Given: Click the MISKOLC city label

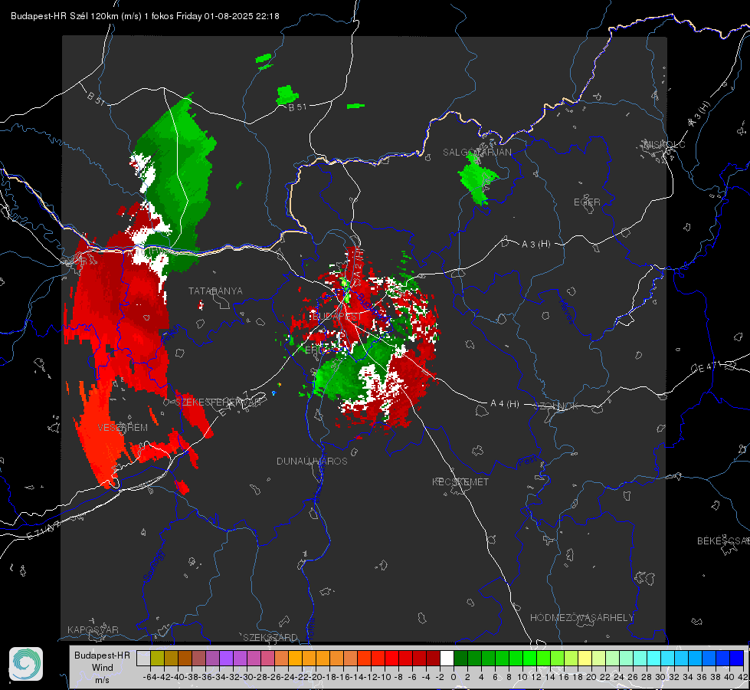Looking at the screenshot, I should (x=664, y=144).
